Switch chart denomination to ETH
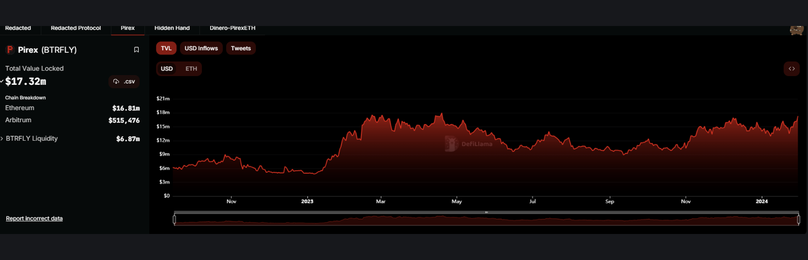The image size is (808, 260). [191, 69]
